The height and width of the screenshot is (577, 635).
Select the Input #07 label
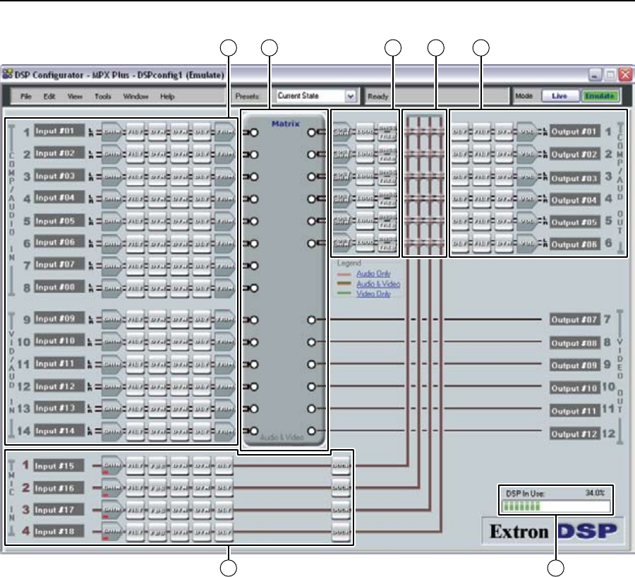coord(59,264)
